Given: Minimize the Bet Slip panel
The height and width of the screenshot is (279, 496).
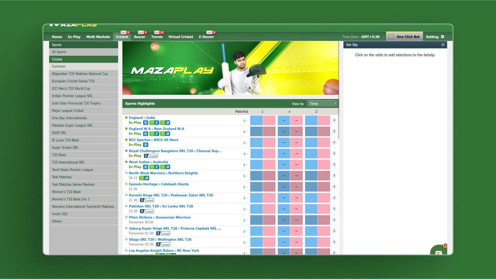Looking at the screenshot, I should [443, 45].
